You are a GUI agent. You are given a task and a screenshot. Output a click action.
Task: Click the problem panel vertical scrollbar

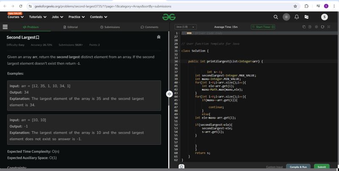tap(169, 69)
